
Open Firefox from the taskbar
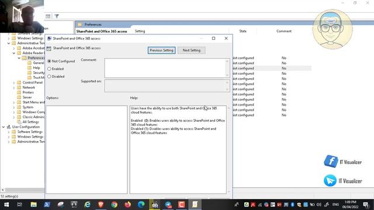(128, 205)
